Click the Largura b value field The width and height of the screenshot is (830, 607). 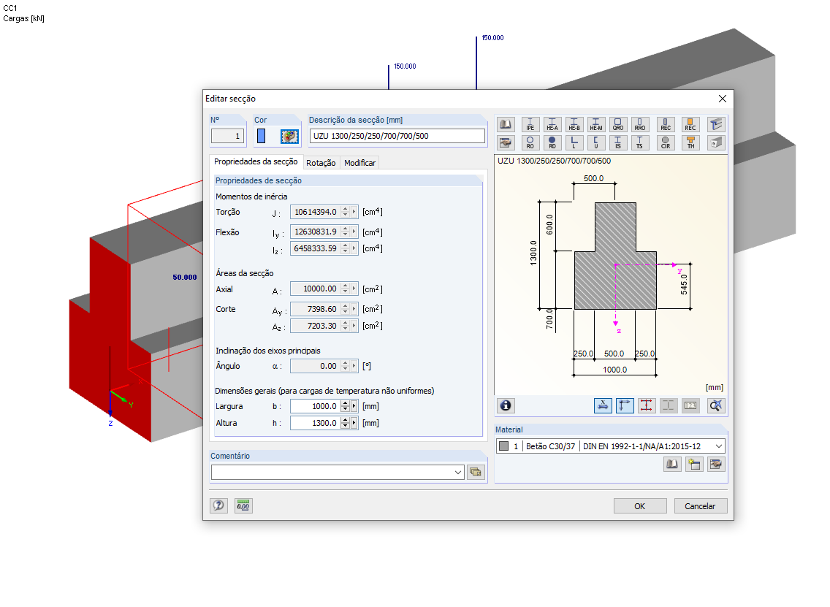(316, 406)
